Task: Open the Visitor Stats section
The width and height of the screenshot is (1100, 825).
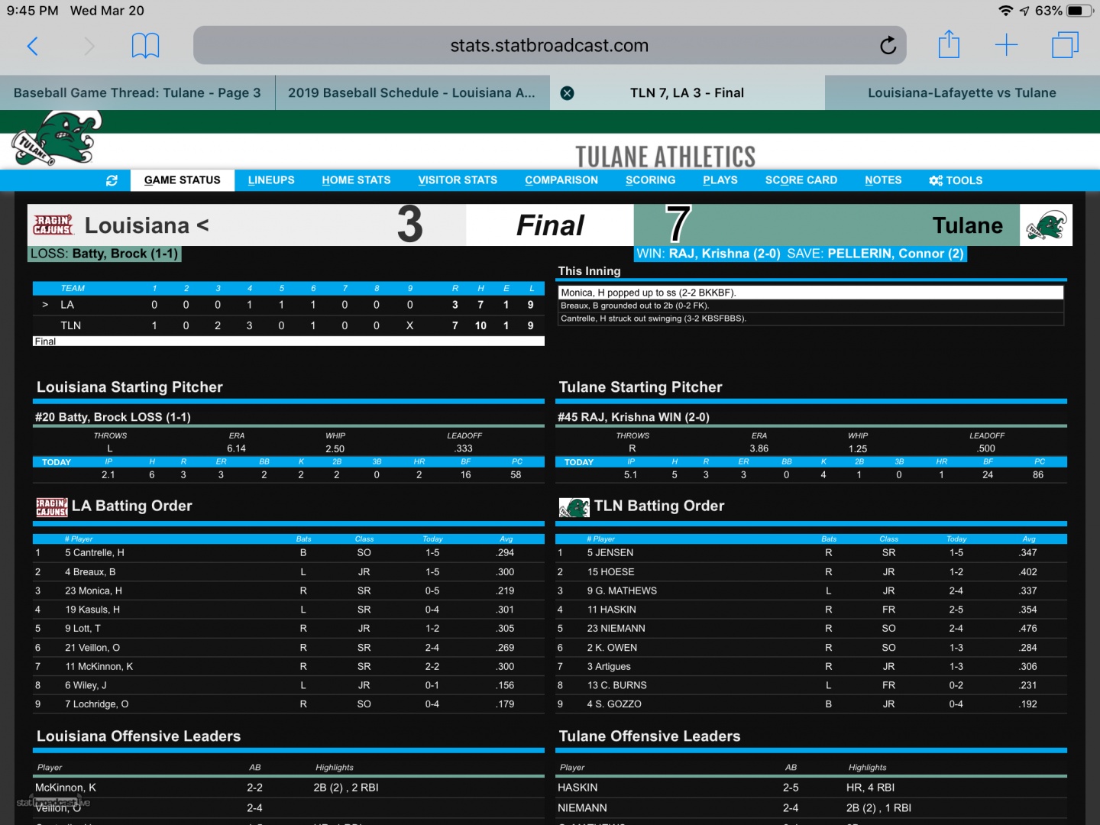Action: click(458, 180)
